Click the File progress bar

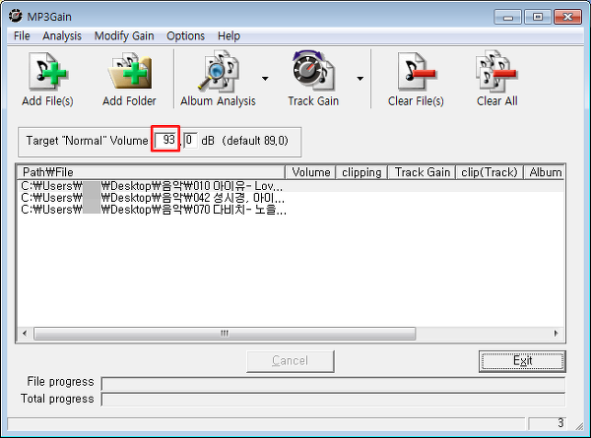(333, 384)
